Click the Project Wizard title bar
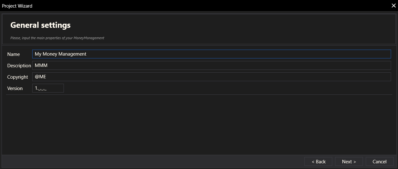 (x=190, y=6)
